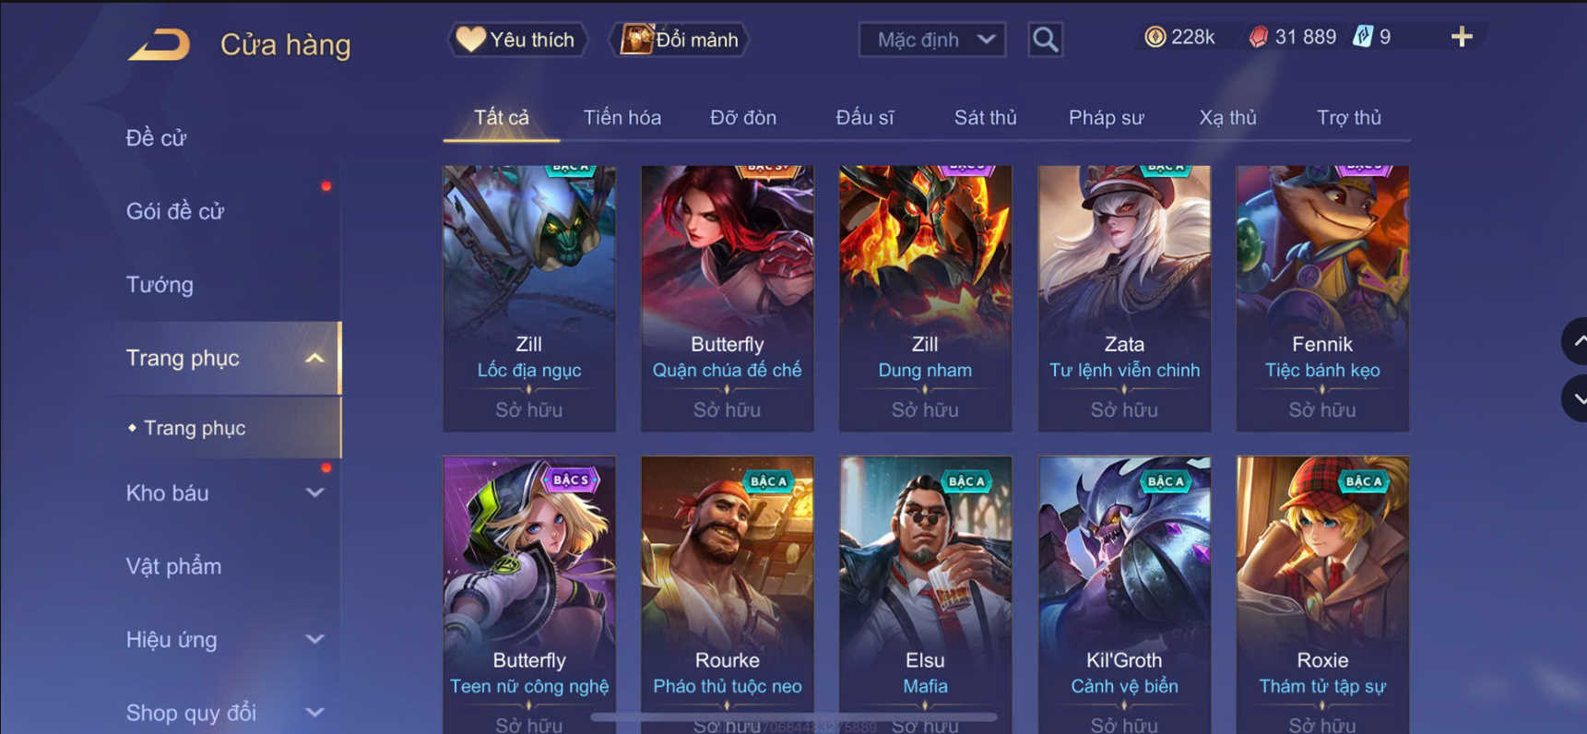Click the page up arrow on right edge
Viewport: 1587px width, 734px height.
1576,341
